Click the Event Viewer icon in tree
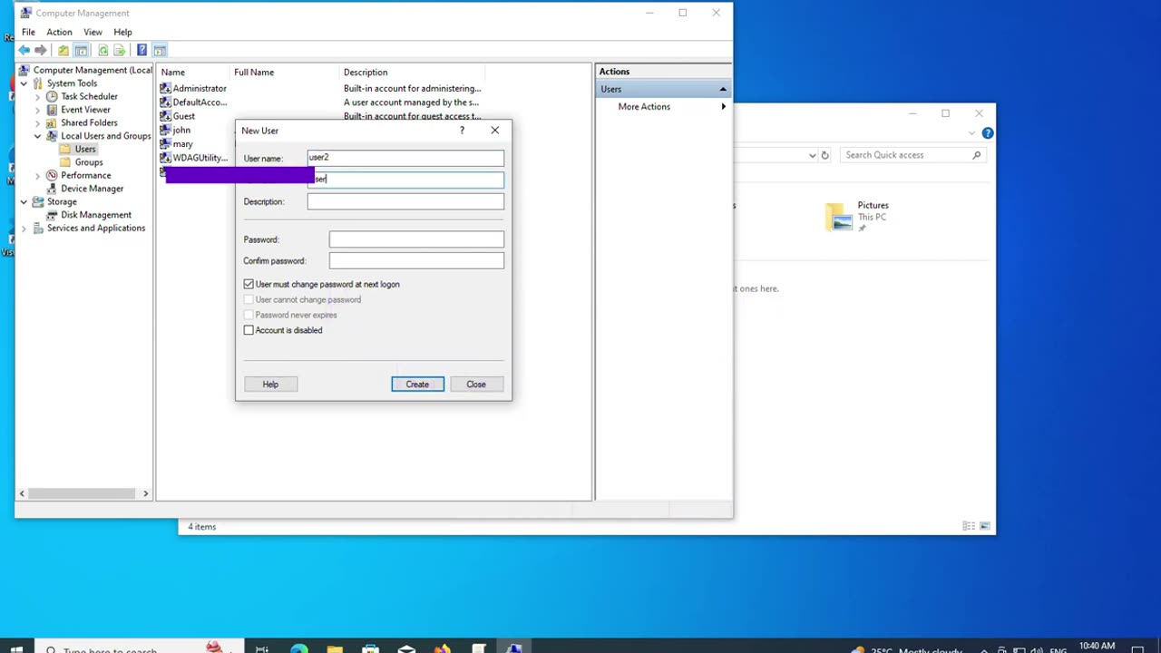The width and height of the screenshot is (1161, 653). [52, 110]
